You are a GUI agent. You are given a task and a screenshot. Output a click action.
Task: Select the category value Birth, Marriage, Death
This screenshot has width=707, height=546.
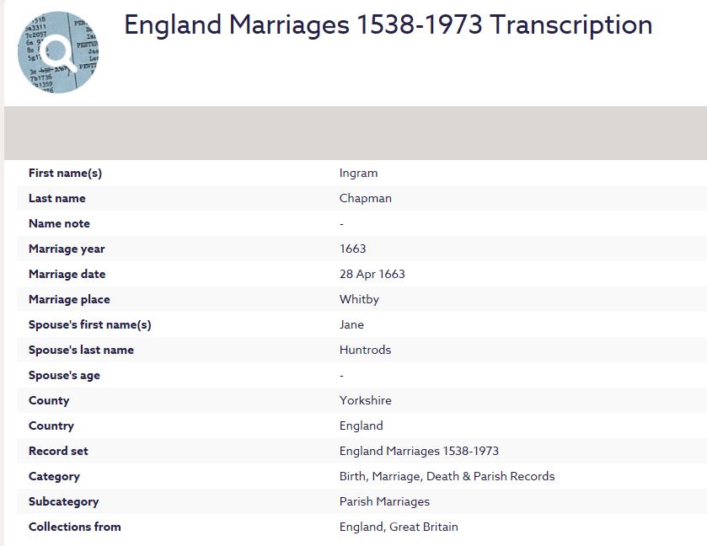(447, 476)
